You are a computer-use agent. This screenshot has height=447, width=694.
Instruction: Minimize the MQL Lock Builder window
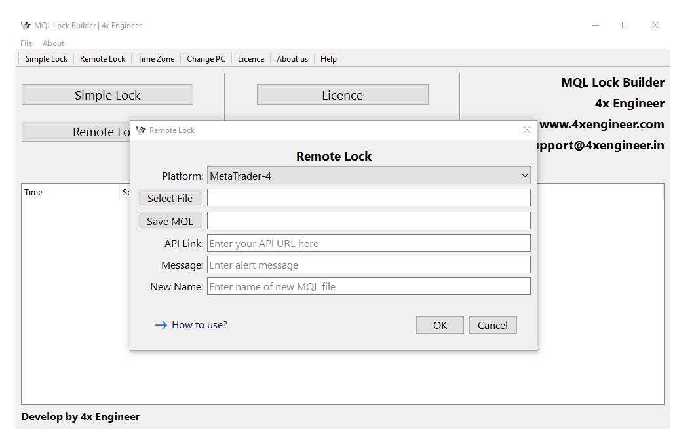click(x=596, y=25)
